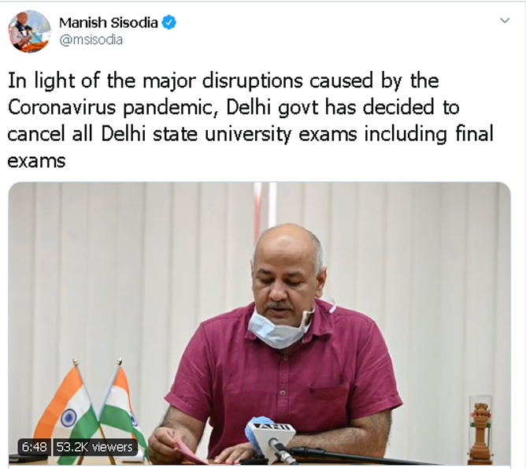Click the Ashoka emblem statuette in video
Image resolution: width=526 pixels, height=469 pixels.
(480, 431)
